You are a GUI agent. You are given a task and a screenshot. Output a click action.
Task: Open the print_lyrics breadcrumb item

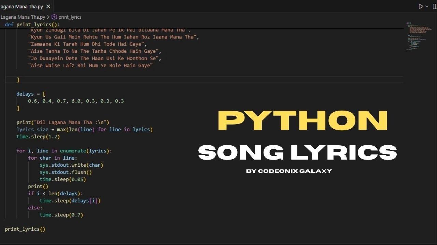click(x=70, y=17)
